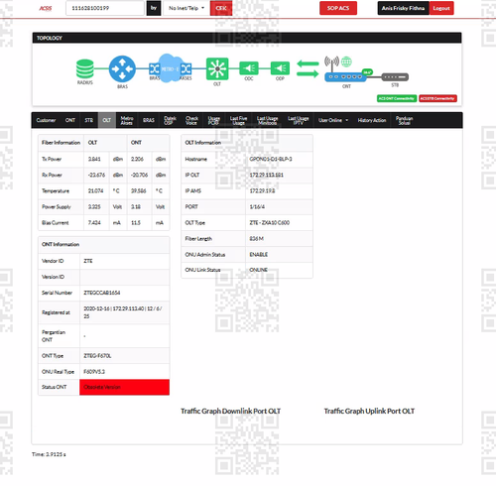Click the OLT Type value ZTE - ZXA10 C600

pyautogui.click(x=270, y=222)
